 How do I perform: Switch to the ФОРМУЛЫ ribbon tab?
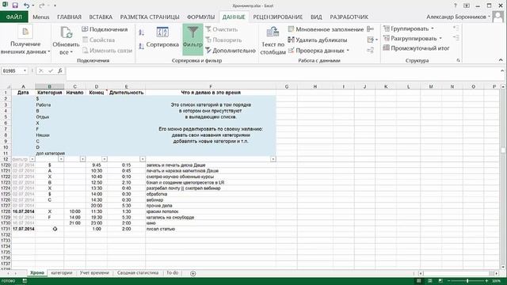200,17
